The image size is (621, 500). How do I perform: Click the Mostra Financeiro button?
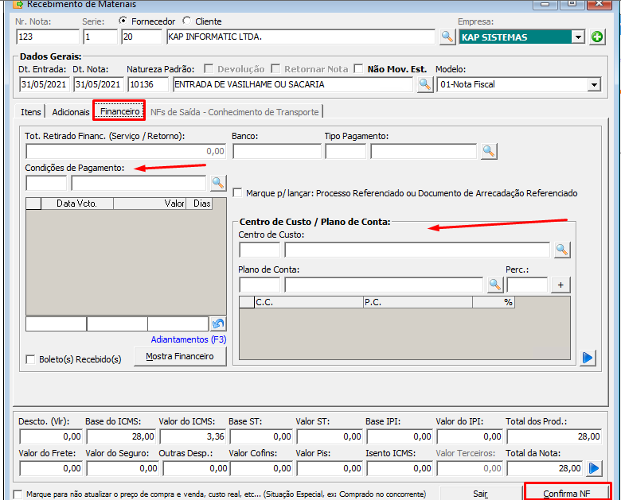coord(180,356)
